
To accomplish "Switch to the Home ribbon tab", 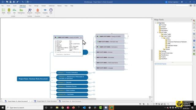I will (x=8, y=6).
